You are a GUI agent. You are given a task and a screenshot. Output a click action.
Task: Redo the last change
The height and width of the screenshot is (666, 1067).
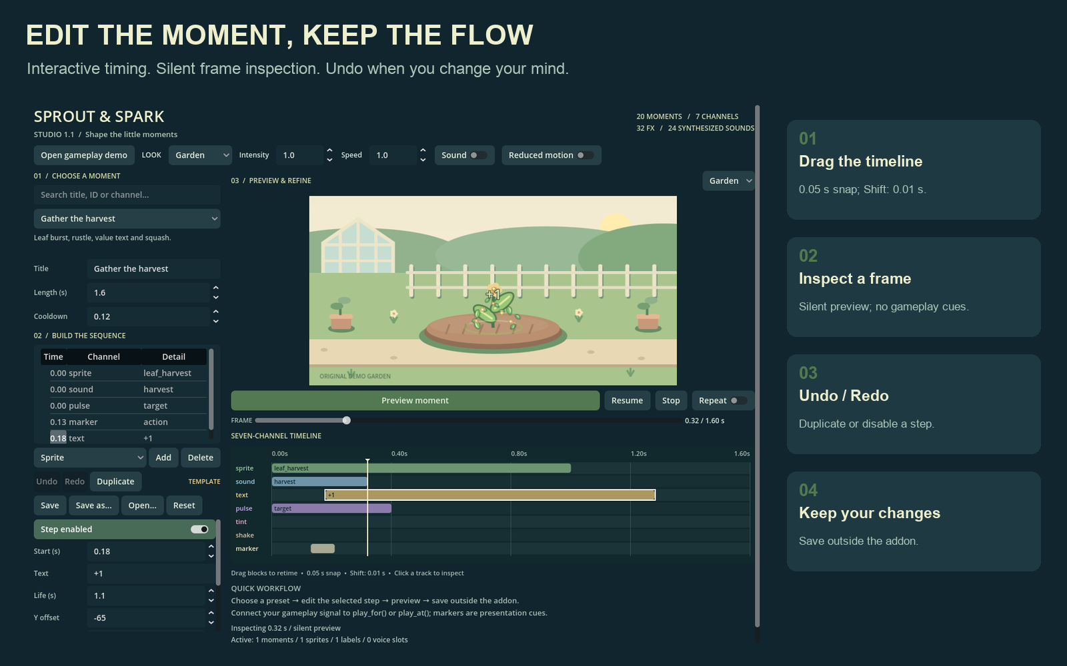click(x=75, y=482)
